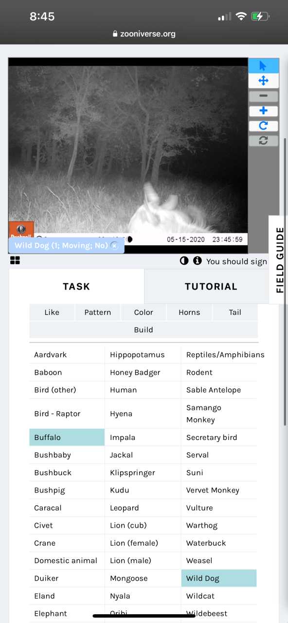This screenshot has height=623, width=288.
Task: Select the pointer annotate tool
Action: (264, 66)
